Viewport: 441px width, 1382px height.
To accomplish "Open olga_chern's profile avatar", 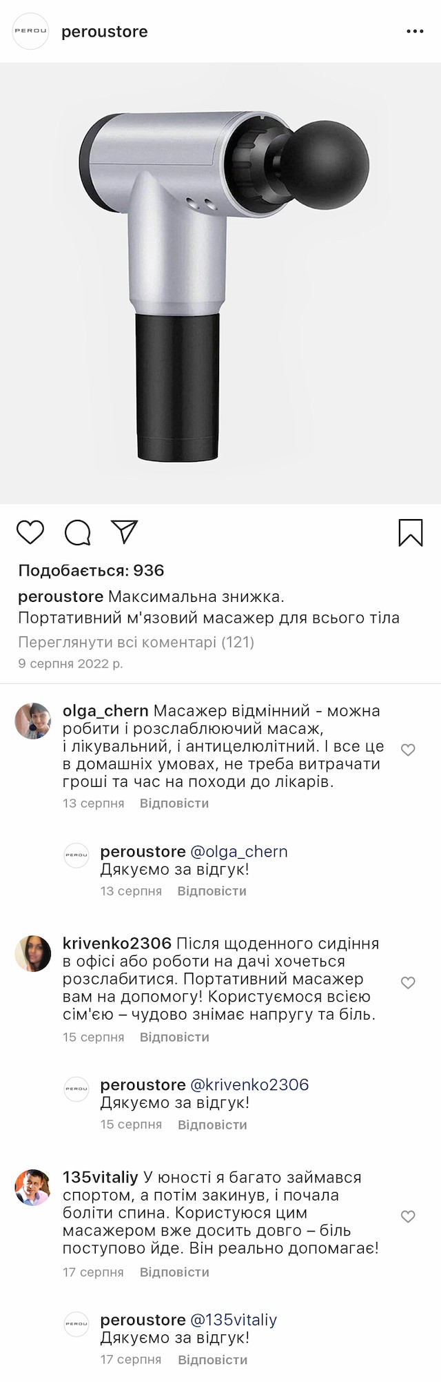I will [x=33, y=721].
